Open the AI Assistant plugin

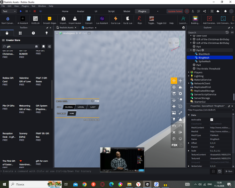23,20
